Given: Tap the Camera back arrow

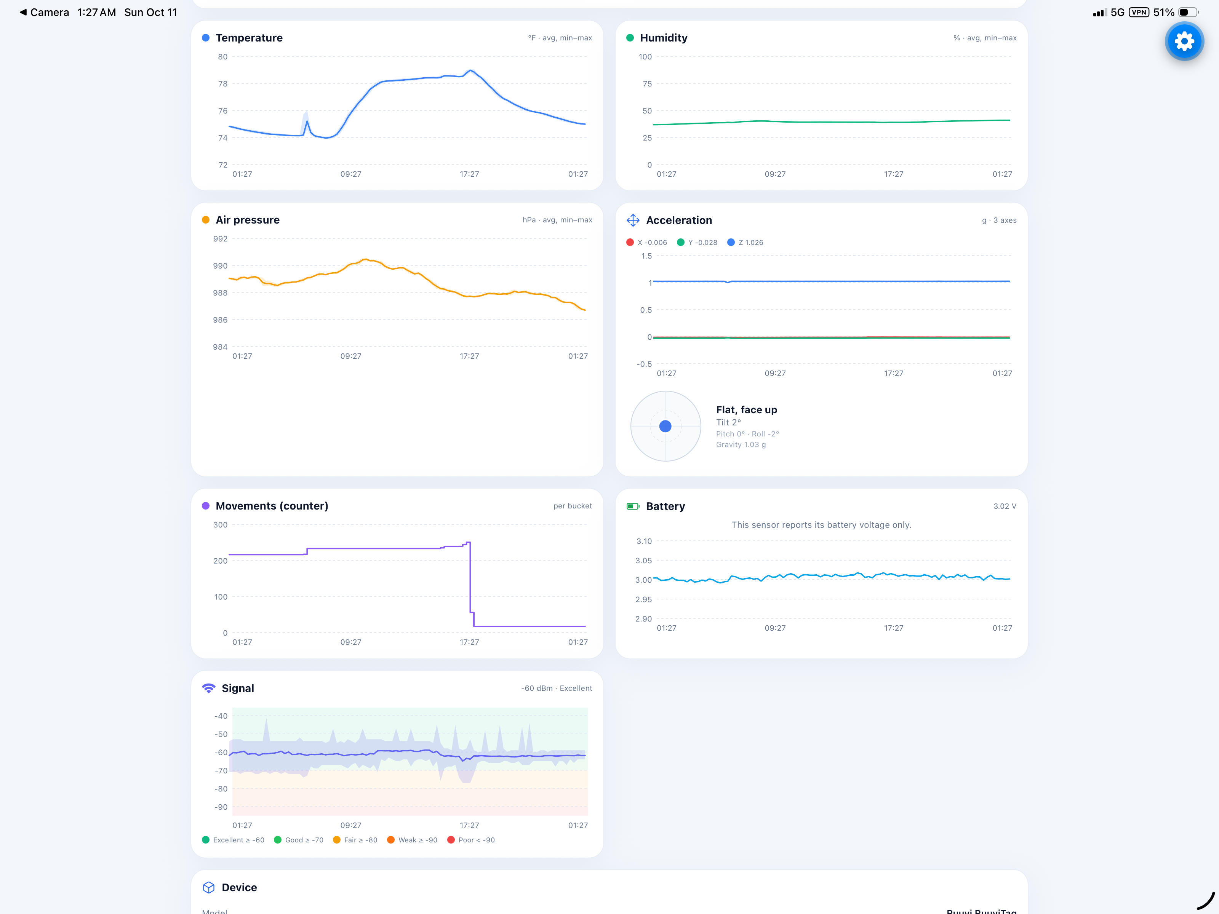Looking at the screenshot, I should click(23, 12).
